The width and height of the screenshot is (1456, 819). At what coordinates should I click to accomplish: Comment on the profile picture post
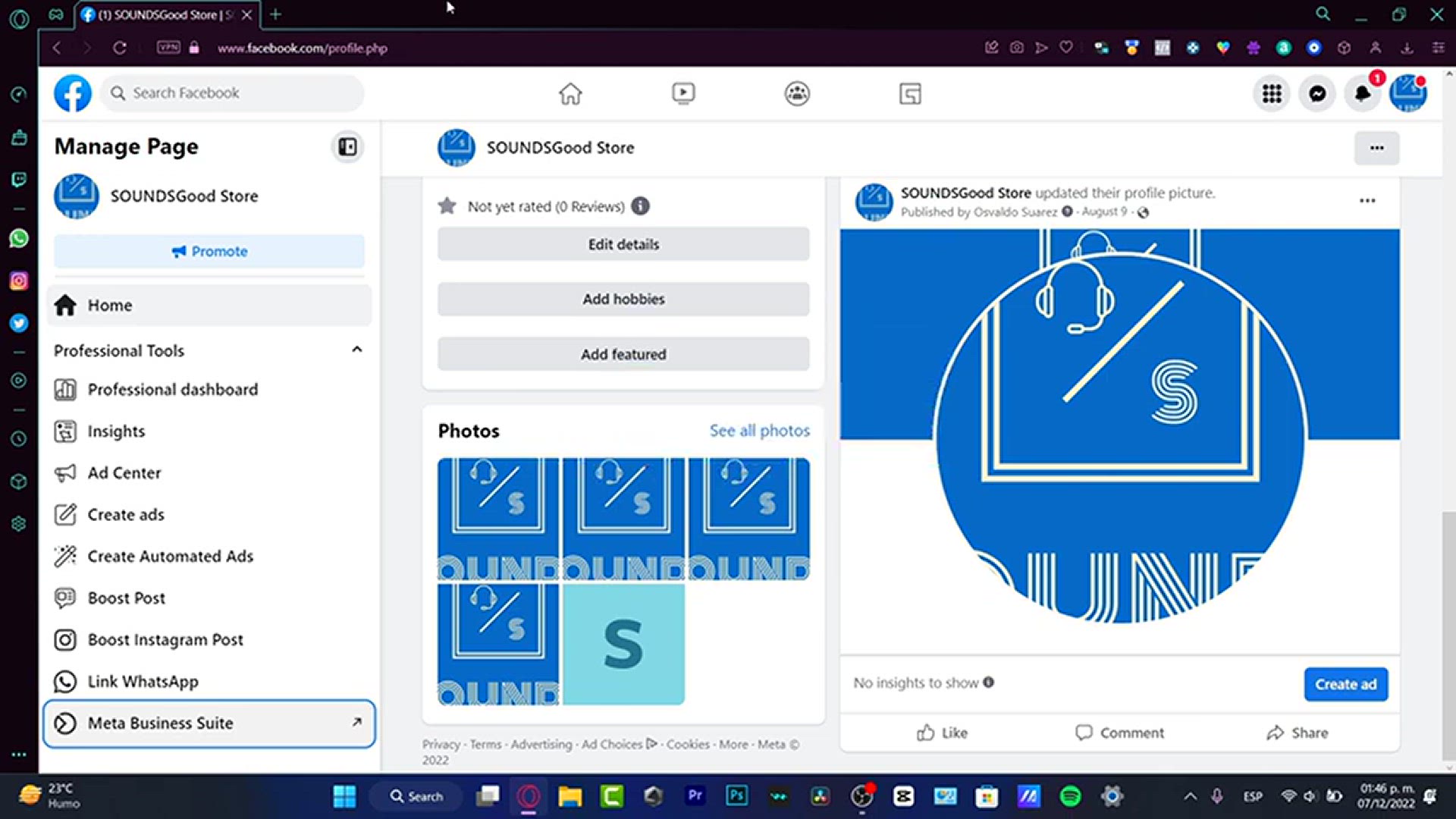(1119, 733)
